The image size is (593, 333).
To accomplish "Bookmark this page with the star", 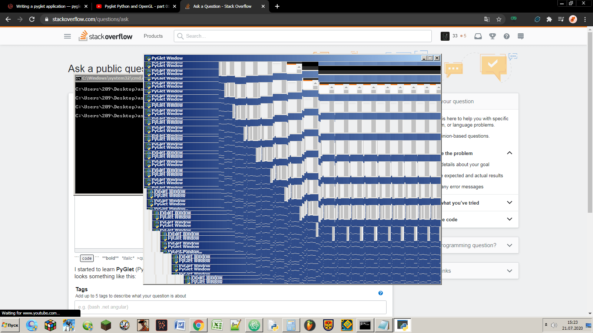I will point(499,19).
